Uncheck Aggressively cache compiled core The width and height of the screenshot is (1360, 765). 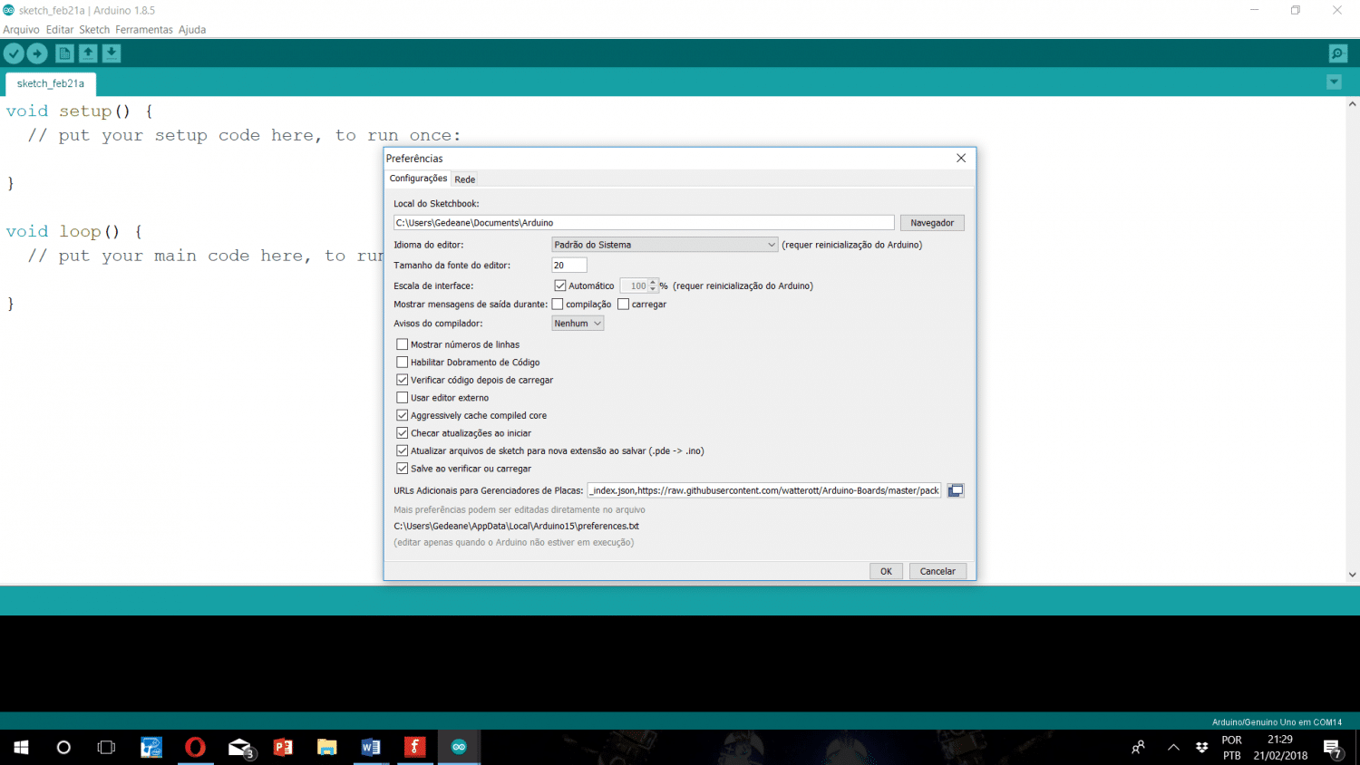(x=403, y=415)
